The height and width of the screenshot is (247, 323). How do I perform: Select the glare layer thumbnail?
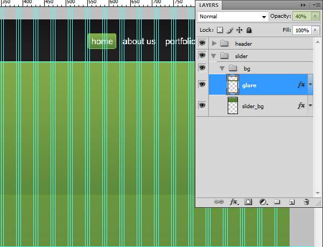coord(233,84)
